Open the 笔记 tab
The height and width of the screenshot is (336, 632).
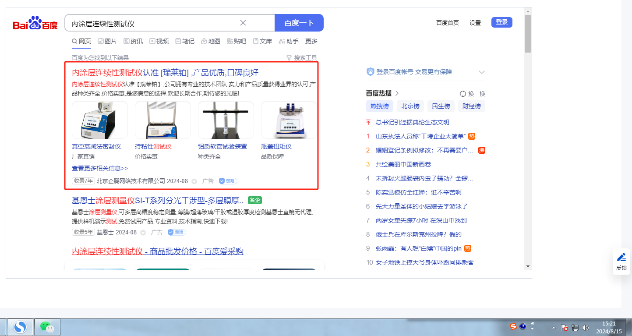point(185,41)
